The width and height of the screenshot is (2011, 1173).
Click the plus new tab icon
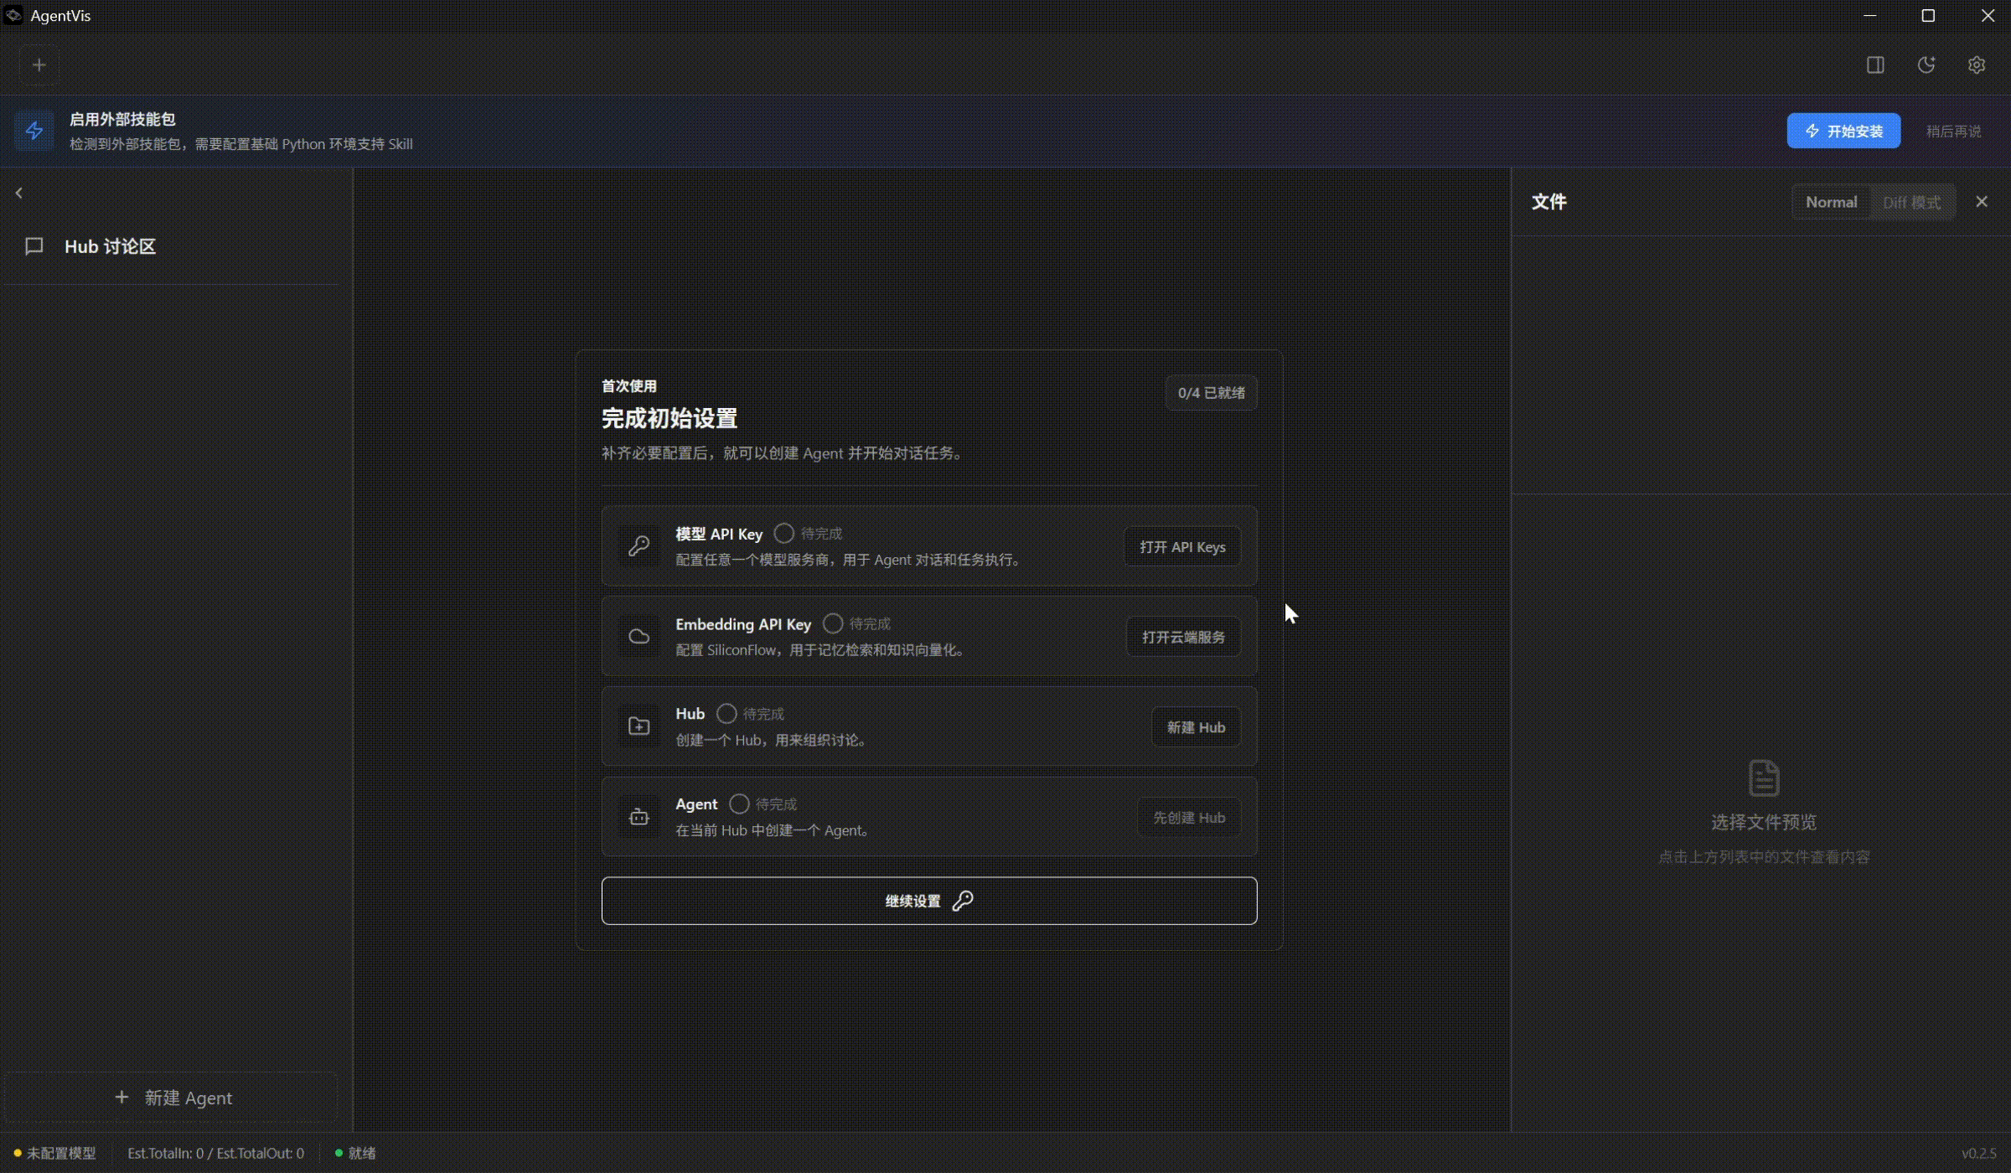click(x=39, y=65)
